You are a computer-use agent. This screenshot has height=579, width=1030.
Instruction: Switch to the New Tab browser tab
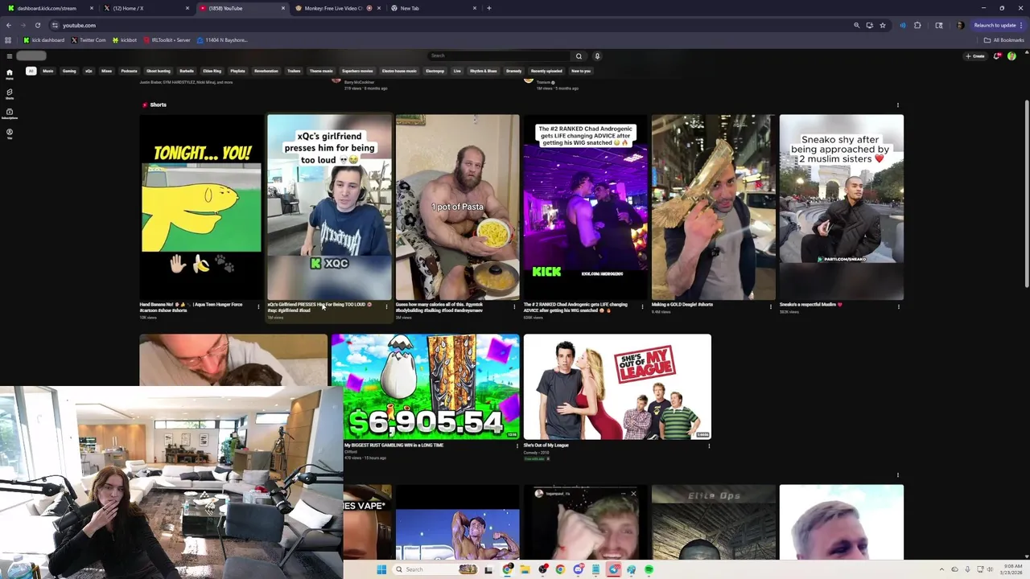click(x=433, y=8)
